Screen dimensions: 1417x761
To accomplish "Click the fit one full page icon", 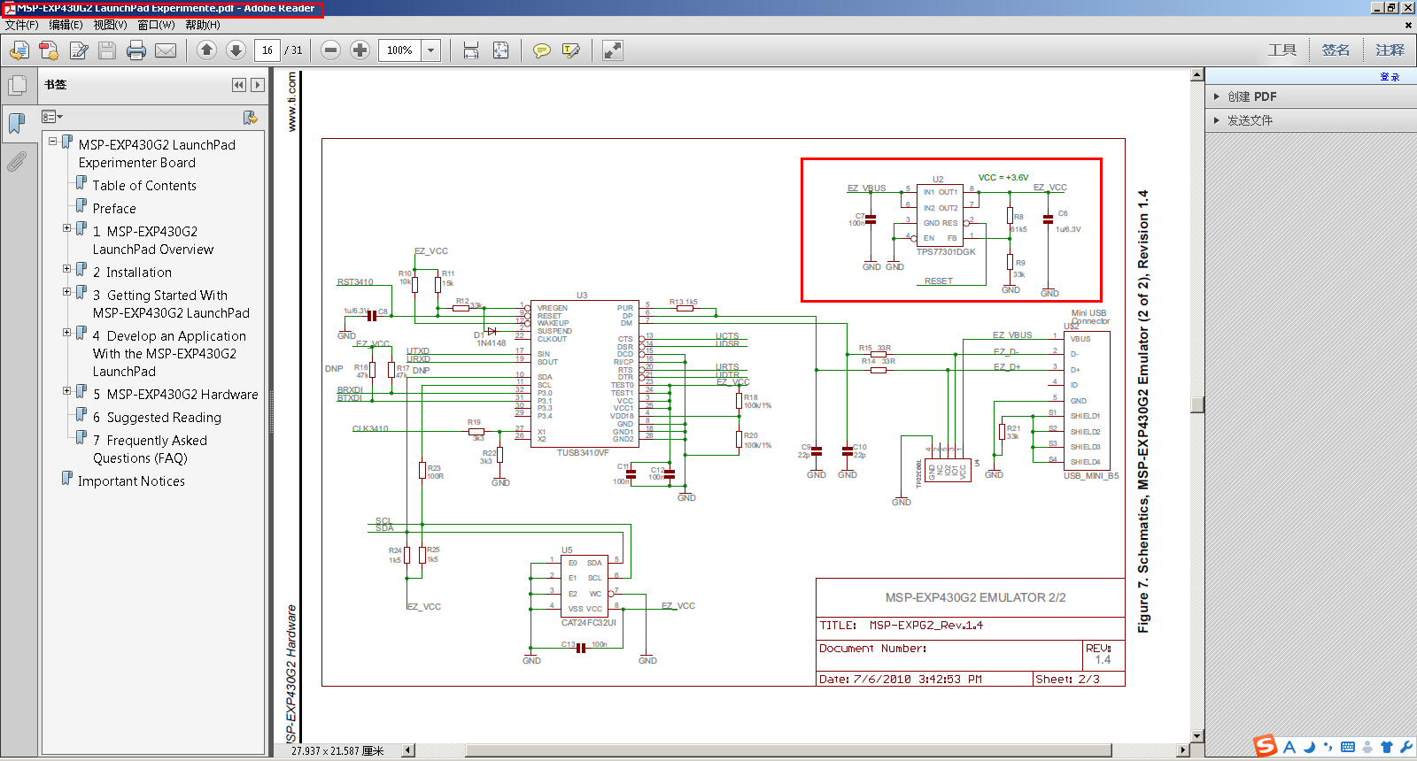I will point(500,50).
